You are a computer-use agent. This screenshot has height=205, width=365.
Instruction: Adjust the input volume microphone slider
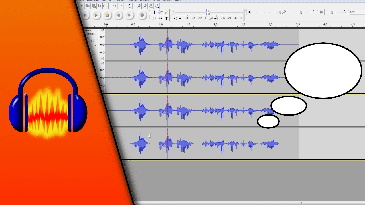301,12
